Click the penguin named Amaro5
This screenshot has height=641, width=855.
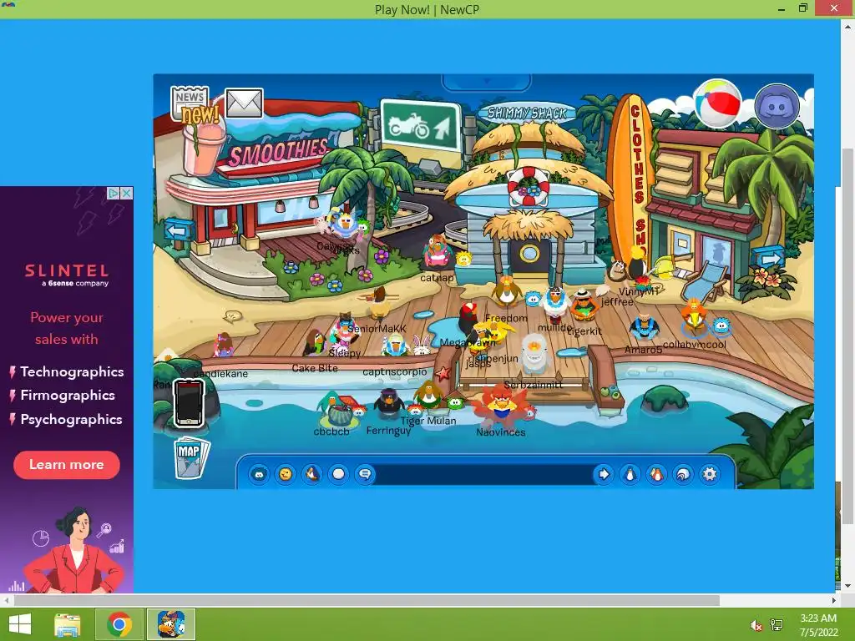[644, 327]
